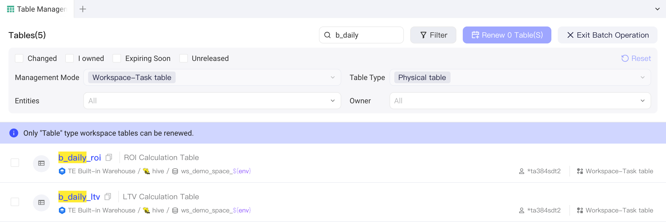Click the info icon in renewal notice
The height and width of the screenshot is (222, 666).
pos(14,133)
